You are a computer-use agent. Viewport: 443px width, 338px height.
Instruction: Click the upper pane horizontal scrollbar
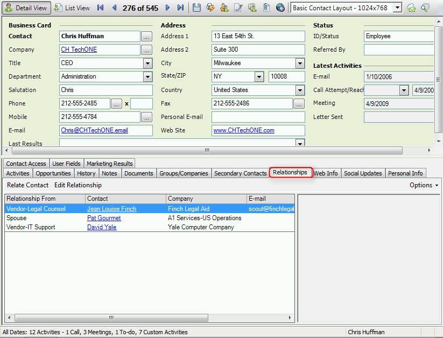click(207, 150)
